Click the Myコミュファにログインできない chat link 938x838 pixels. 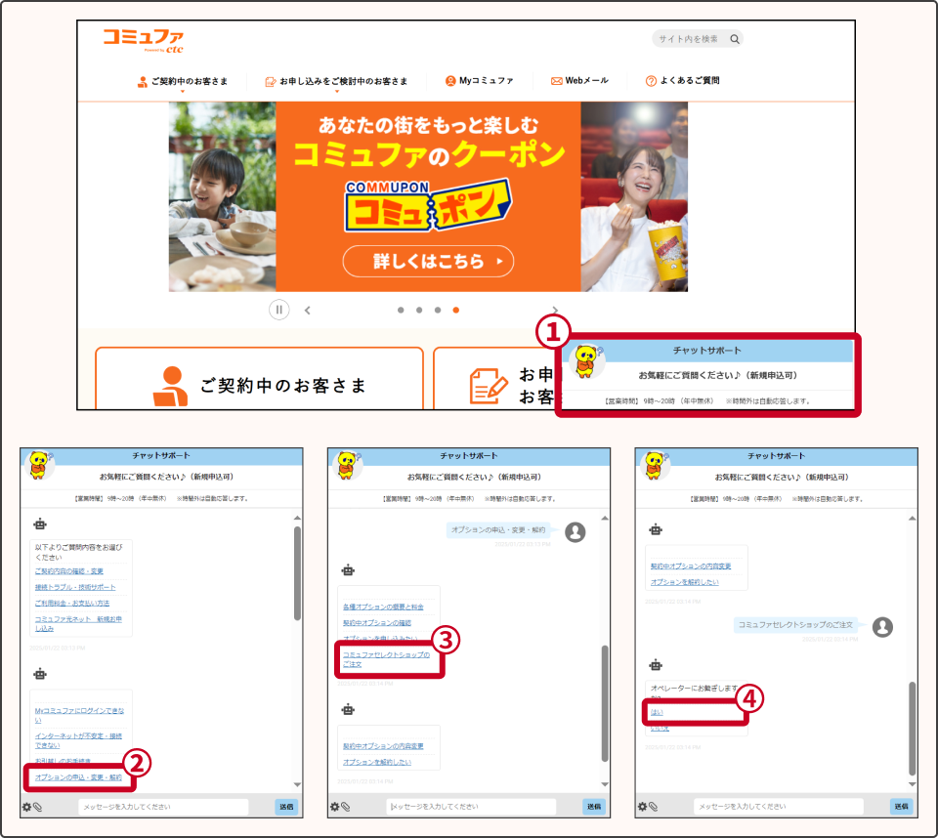79,715
